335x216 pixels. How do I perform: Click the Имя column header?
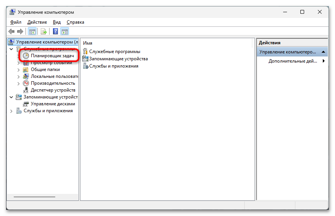88,43
